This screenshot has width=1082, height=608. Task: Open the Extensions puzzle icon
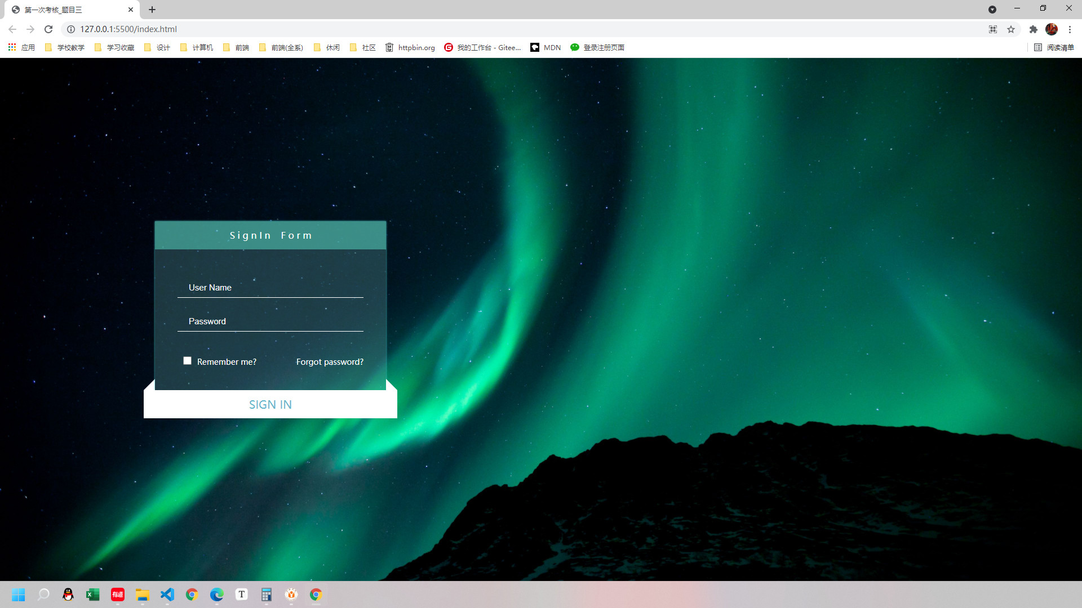1033,29
